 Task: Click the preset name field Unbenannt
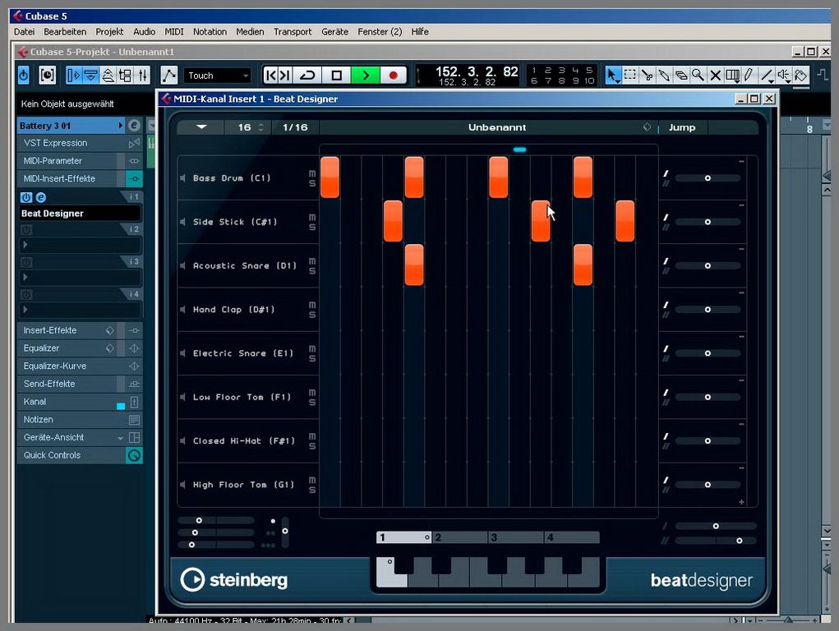pyautogui.click(x=497, y=127)
